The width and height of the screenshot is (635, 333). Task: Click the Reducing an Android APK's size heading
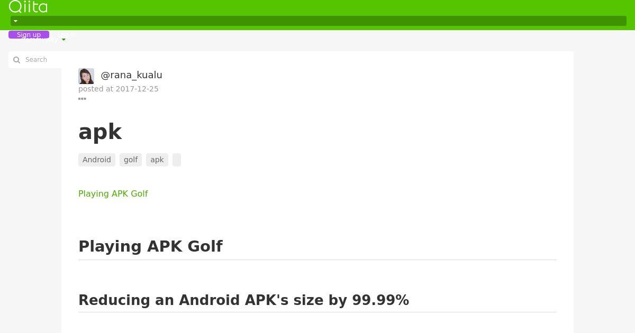pos(243,300)
